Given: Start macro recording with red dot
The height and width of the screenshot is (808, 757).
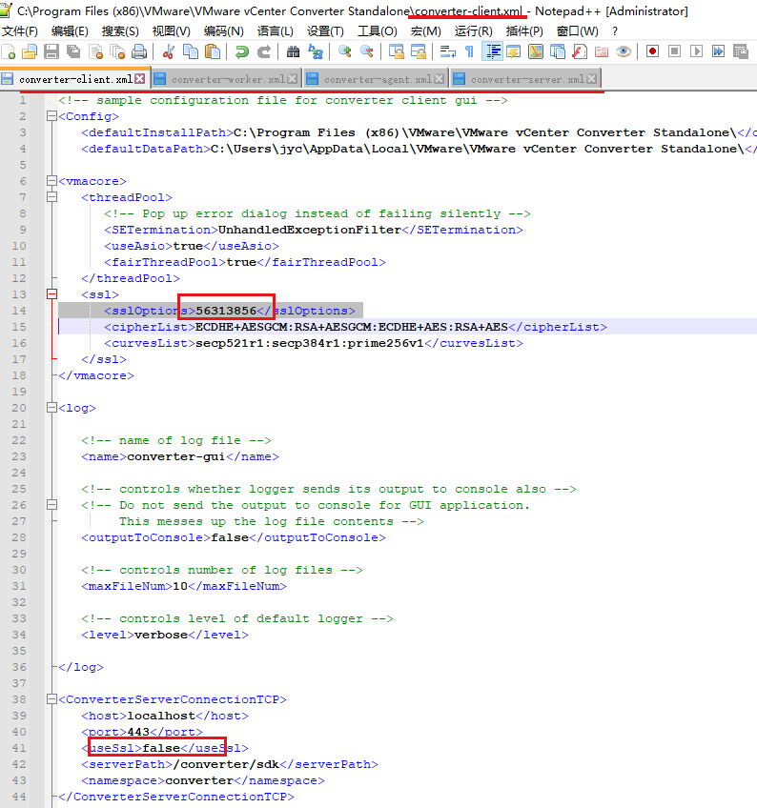Looking at the screenshot, I should point(652,51).
